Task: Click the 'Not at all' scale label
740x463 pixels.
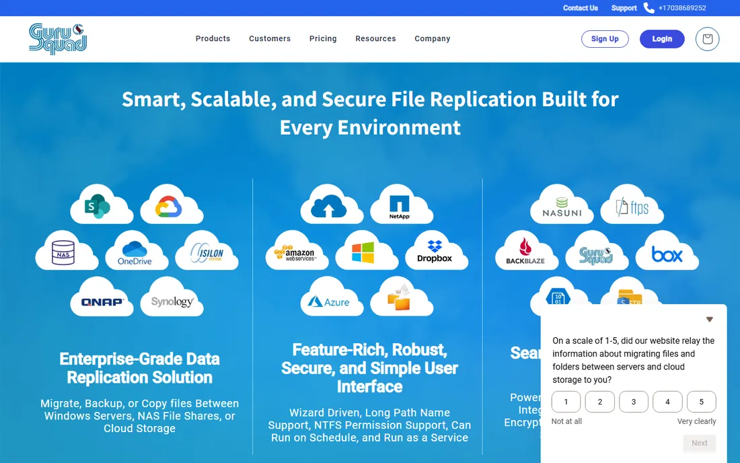Action: point(566,421)
